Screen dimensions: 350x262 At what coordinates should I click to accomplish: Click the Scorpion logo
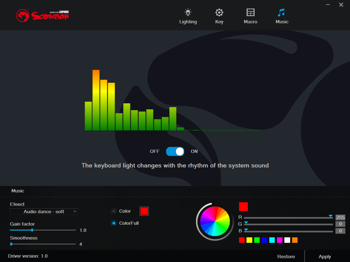click(x=43, y=16)
